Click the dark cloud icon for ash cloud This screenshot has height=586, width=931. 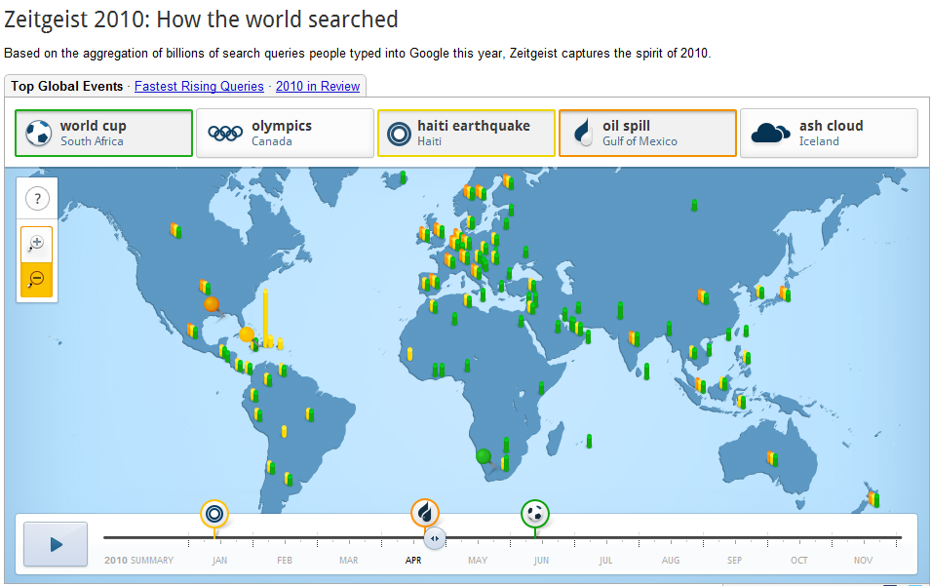770,133
